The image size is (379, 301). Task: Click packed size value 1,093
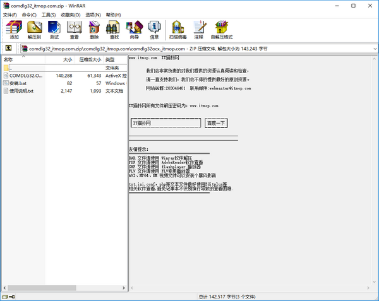tap(96, 91)
